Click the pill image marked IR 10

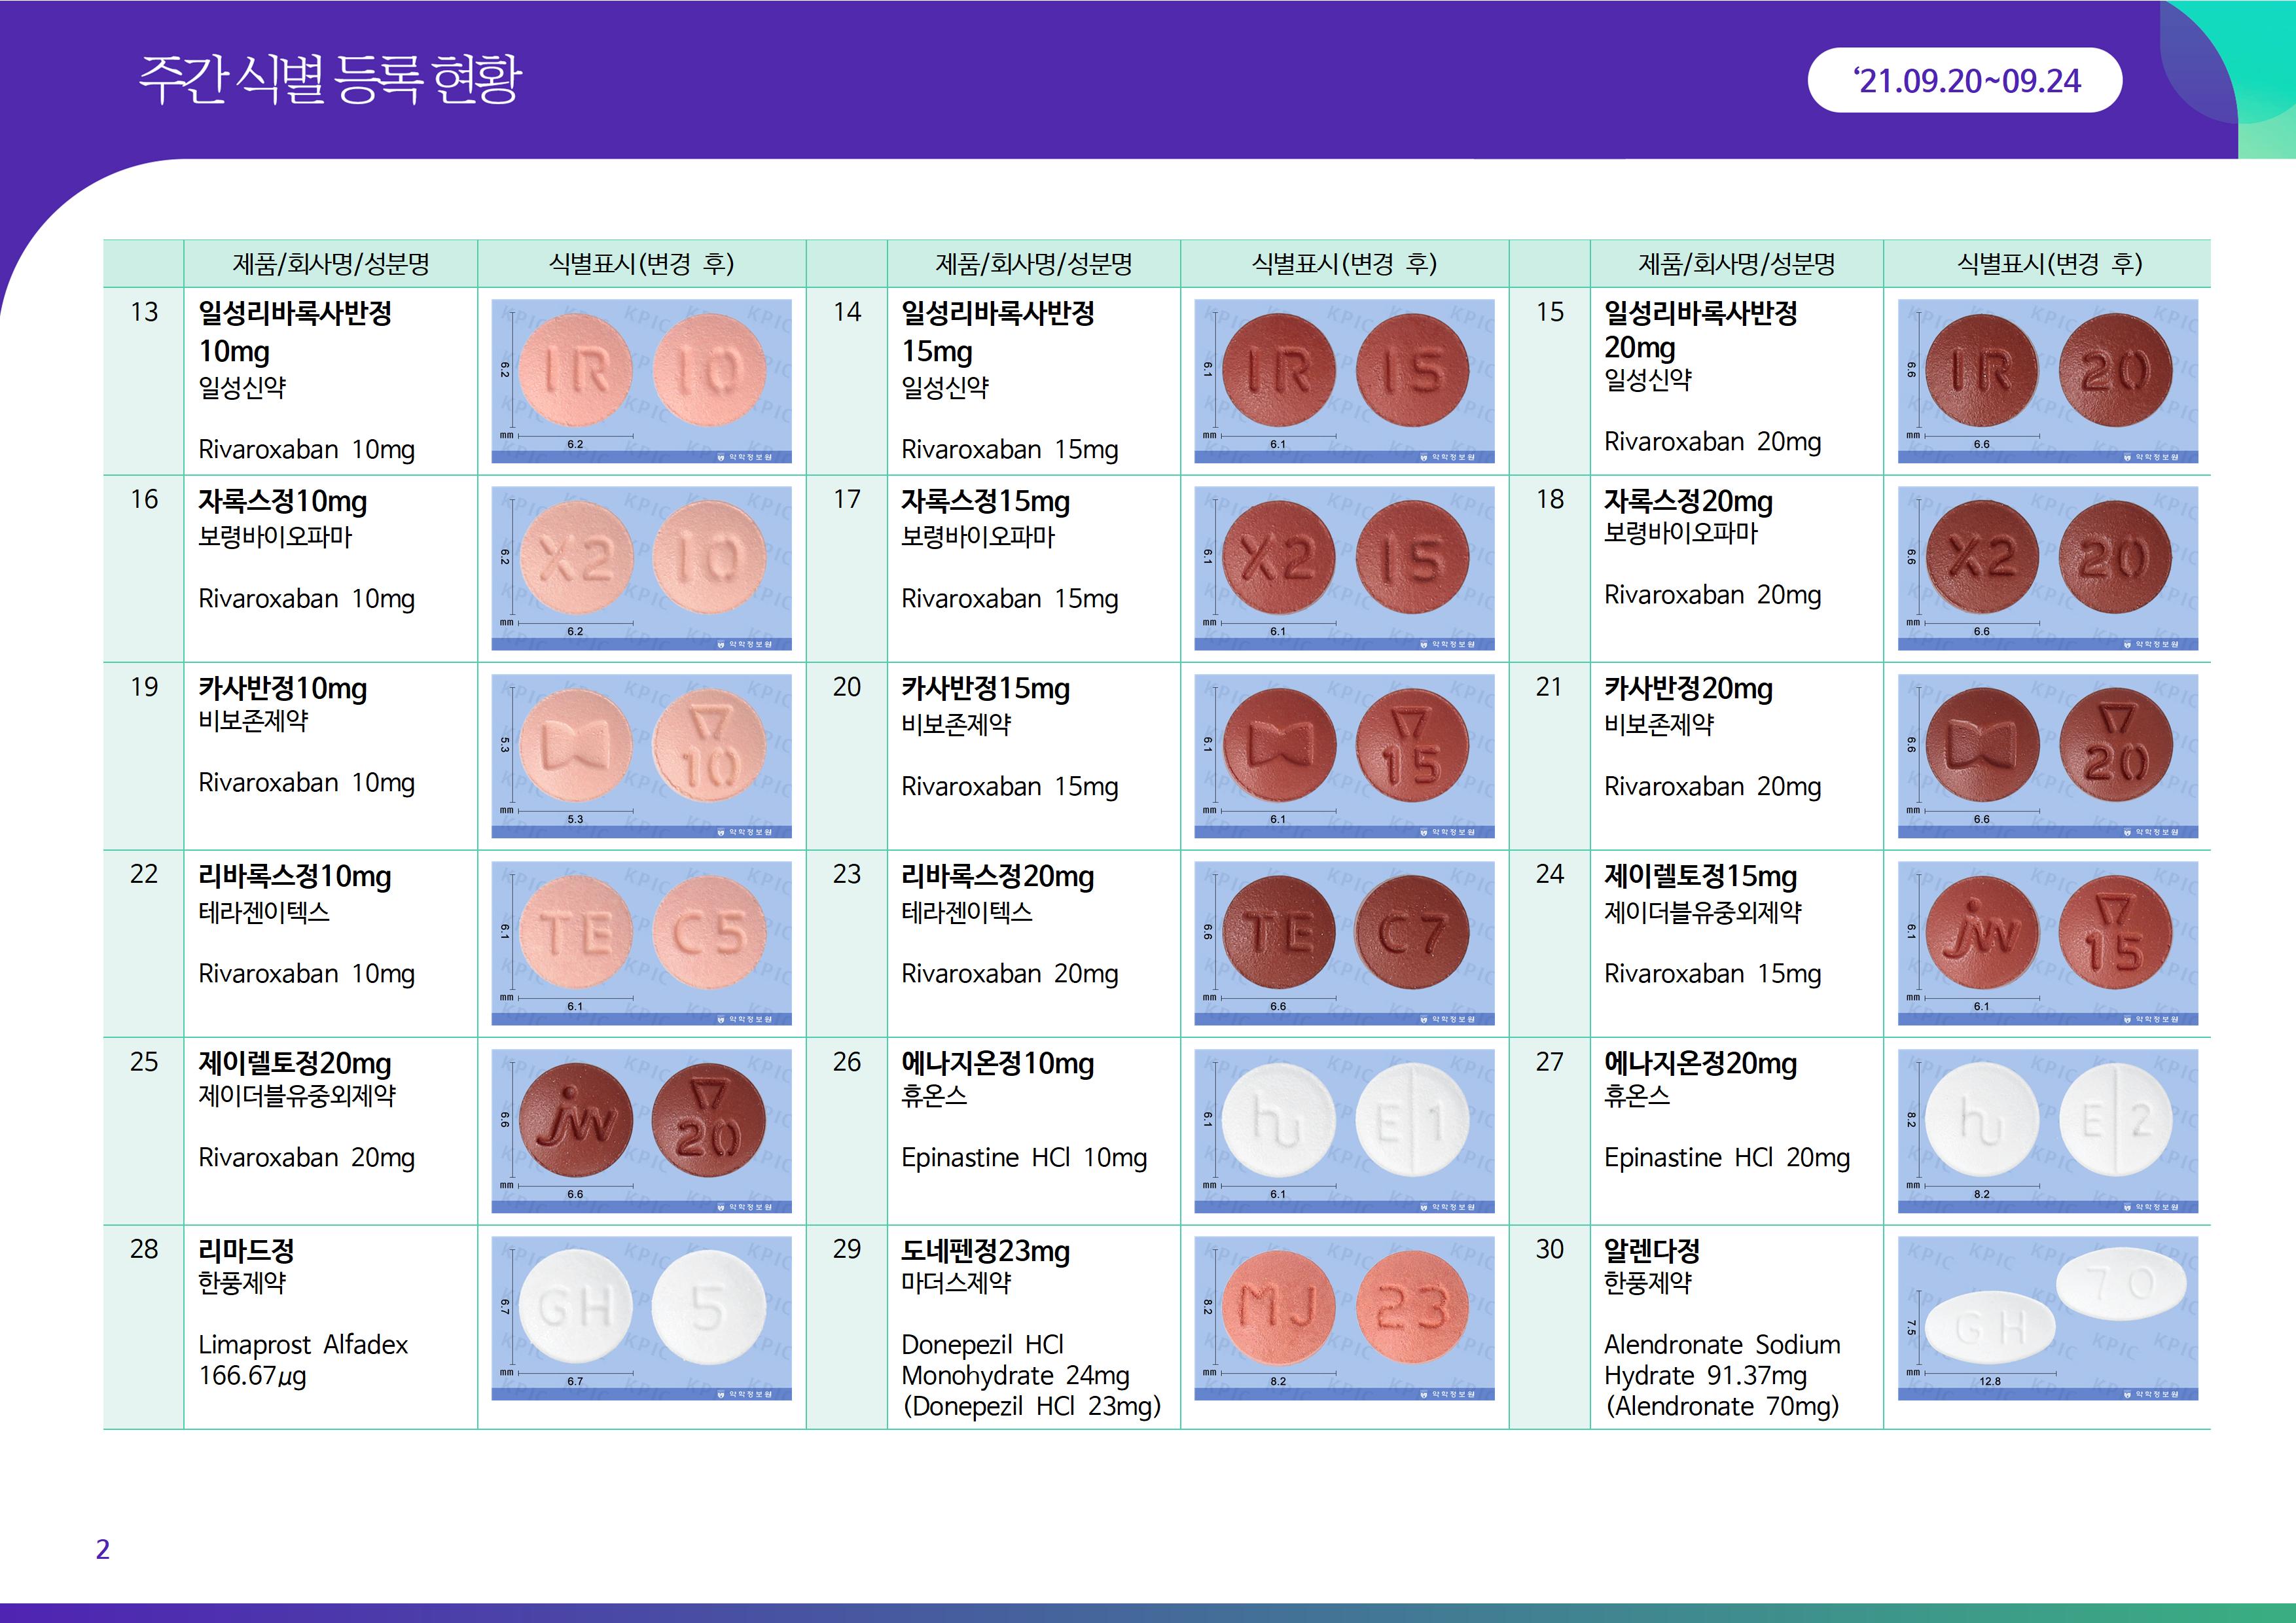coord(641,380)
